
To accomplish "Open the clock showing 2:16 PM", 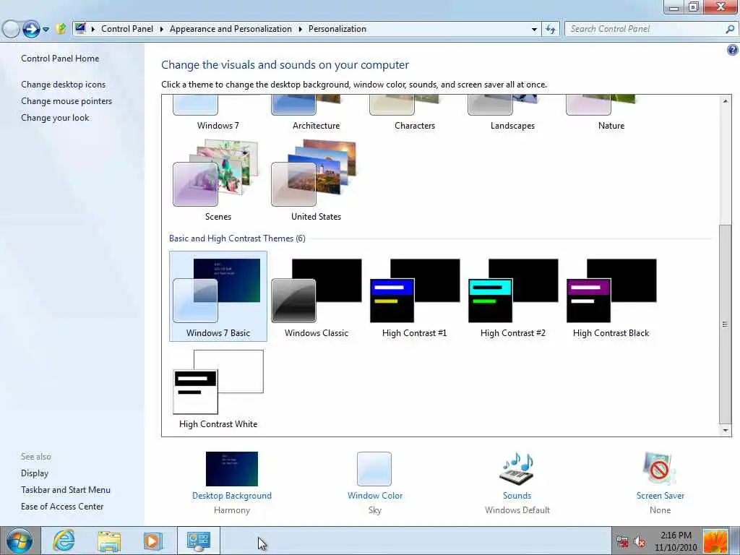I will tap(676, 541).
